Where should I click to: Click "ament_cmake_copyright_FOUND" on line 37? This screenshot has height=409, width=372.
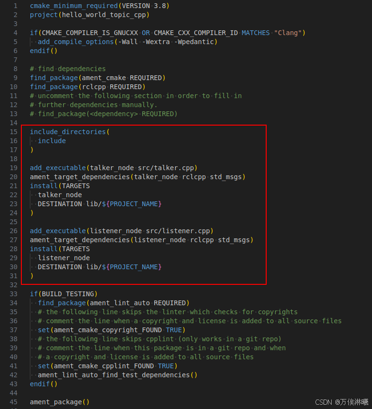108,330
